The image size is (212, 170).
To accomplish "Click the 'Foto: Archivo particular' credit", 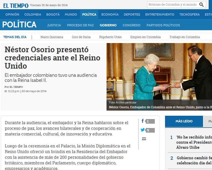I will [123, 102].
